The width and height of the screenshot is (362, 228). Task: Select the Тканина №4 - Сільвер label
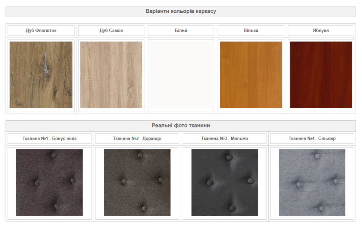(312, 138)
